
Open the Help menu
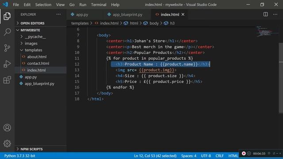click(x=115, y=5)
